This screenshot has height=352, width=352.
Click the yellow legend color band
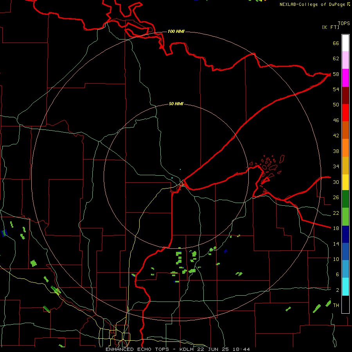[345, 182]
